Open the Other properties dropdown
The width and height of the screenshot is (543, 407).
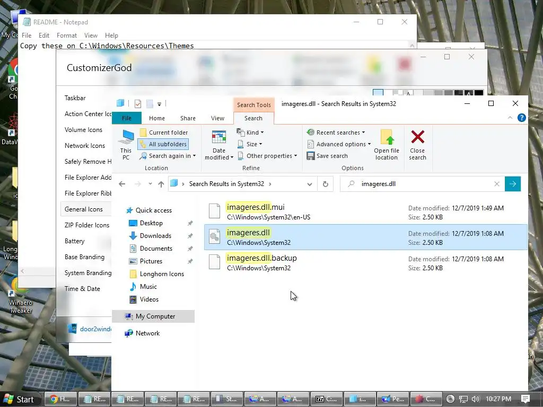(x=267, y=156)
